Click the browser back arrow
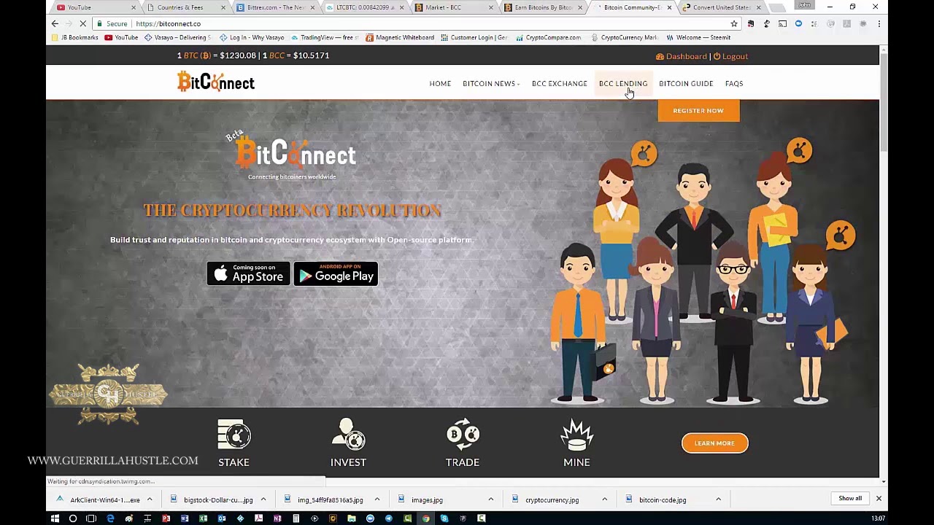The width and height of the screenshot is (934, 525). [x=55, y=23]
